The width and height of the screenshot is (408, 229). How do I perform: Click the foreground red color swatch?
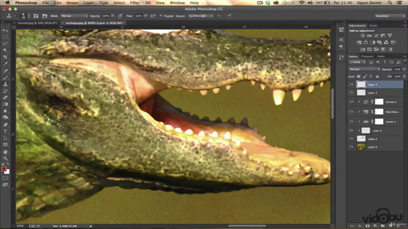point(4,169)
